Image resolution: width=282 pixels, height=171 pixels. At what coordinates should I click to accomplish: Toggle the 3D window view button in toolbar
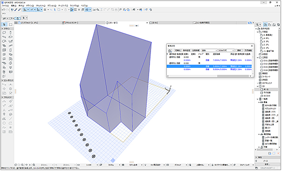(x=87, y=10)
